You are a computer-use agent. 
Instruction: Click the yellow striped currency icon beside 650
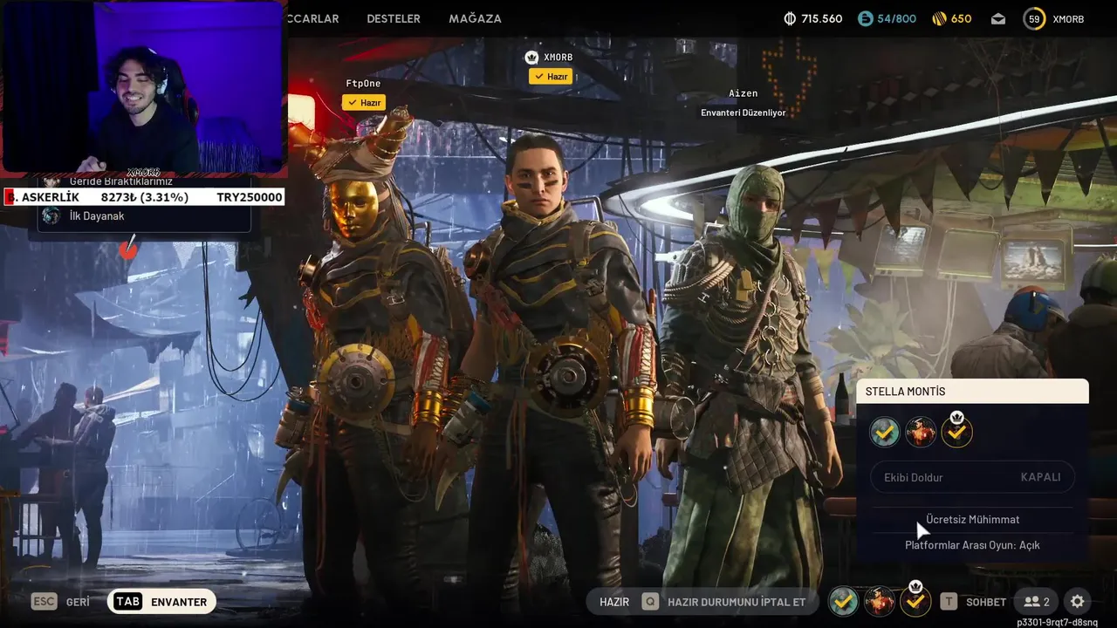[939, 18]
